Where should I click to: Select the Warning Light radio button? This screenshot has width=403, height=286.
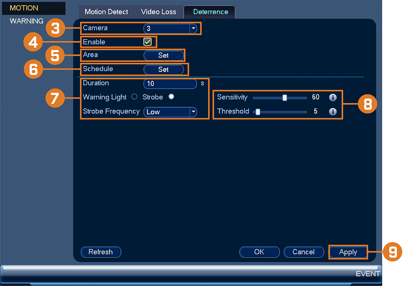pos(134,97)
